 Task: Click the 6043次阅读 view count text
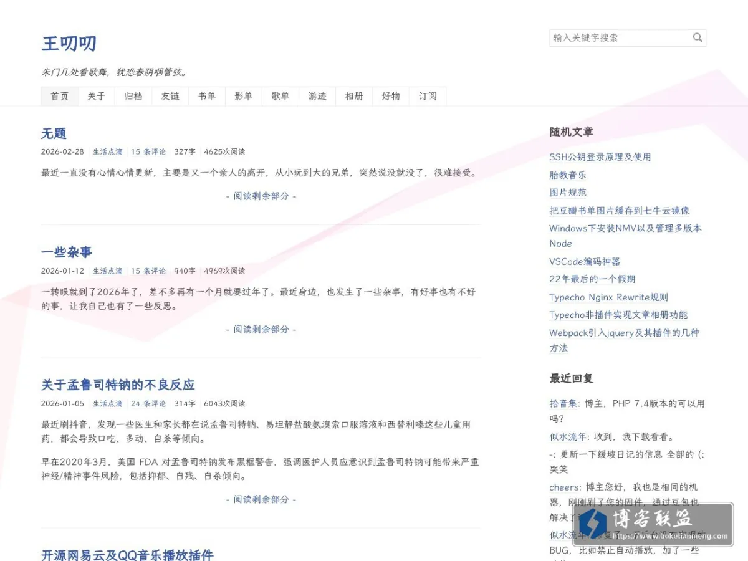click(224, 403)
